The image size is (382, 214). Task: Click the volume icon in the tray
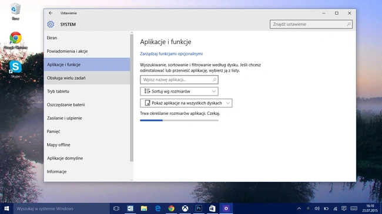(317, 209)
